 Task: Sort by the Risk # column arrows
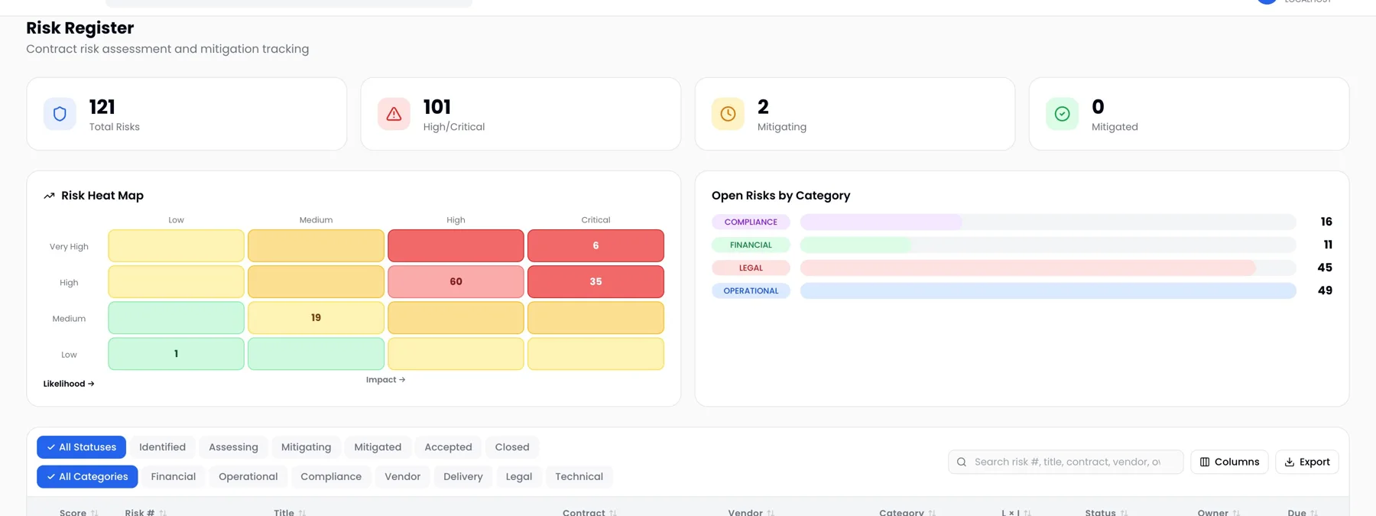click(x=163, y=512)
